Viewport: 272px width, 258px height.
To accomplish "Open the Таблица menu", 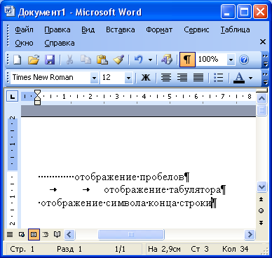I will click(235, 29).
